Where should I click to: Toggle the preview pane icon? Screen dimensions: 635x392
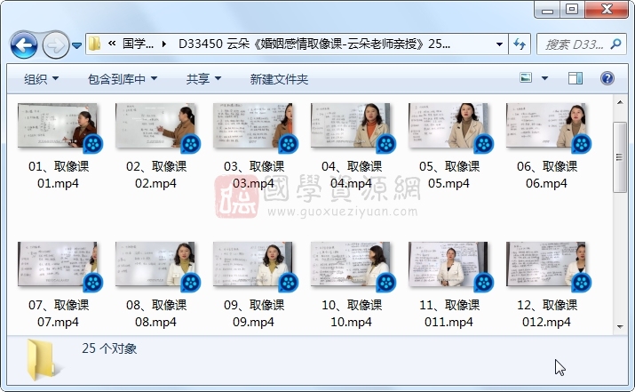click(575, 78)
